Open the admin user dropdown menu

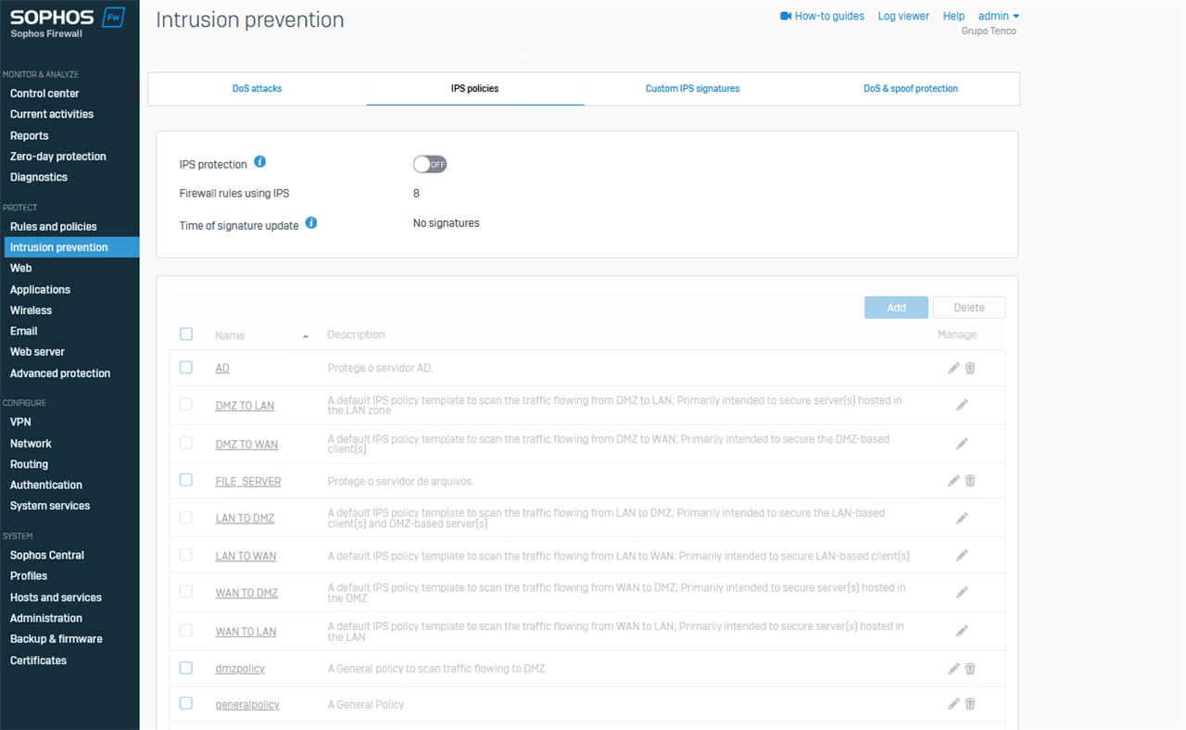coord(999,16)
